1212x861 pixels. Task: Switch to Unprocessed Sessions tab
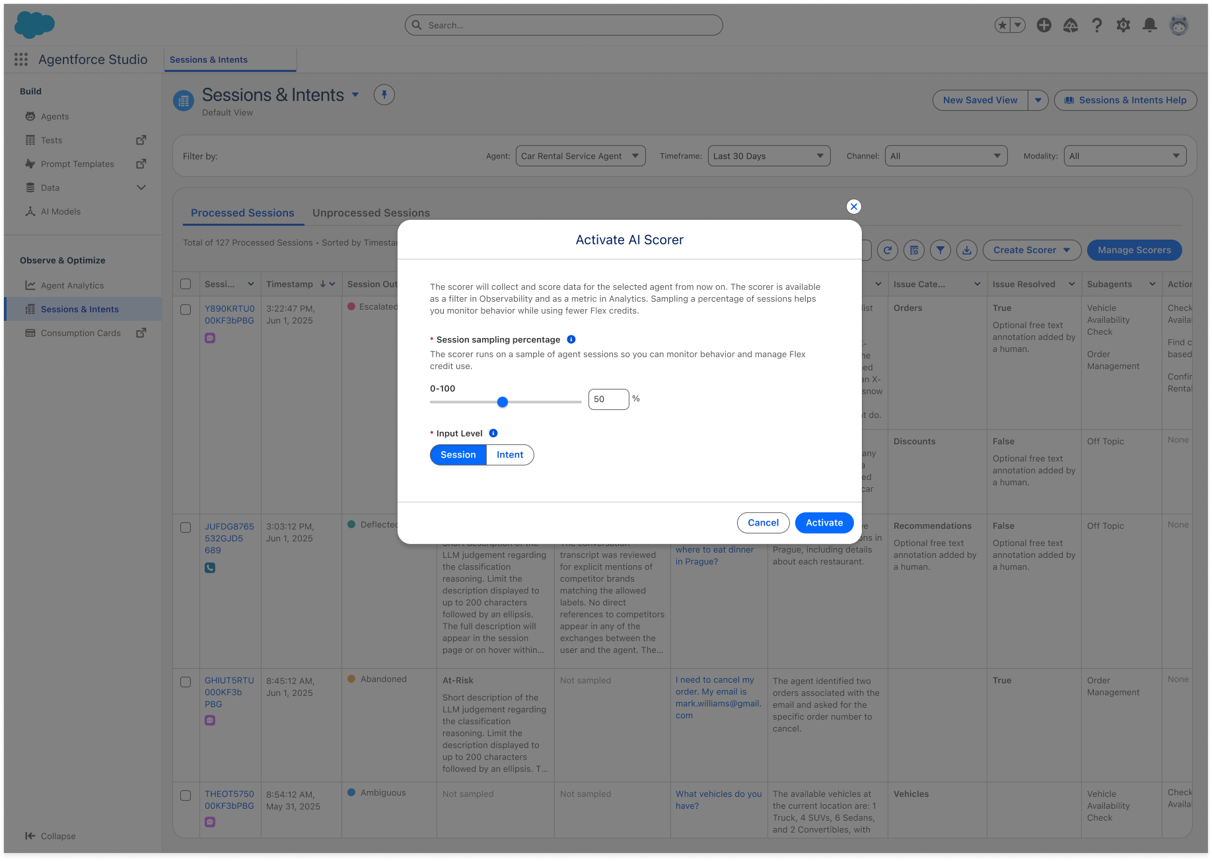[x=371, y=213]
